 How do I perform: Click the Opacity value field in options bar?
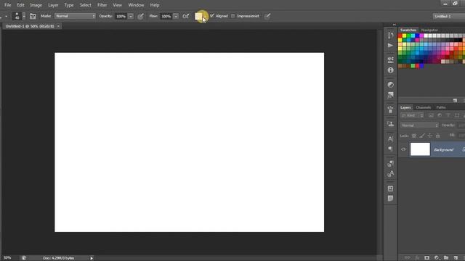(121, 16)
